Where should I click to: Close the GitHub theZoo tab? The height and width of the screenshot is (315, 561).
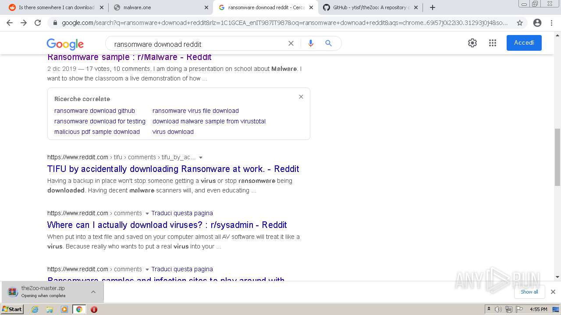pos(416,7)
